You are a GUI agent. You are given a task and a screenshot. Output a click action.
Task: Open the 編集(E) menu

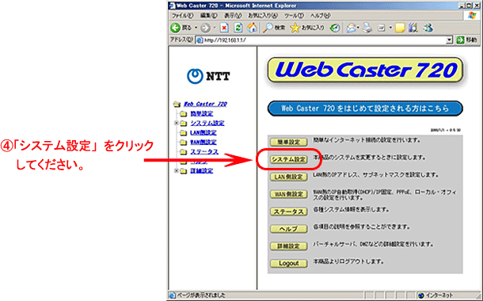[x=208, y=15]
